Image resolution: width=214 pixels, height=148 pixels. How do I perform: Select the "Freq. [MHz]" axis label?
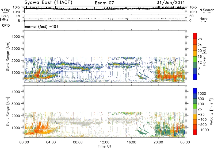pyautogui.click(x=5, y=18)
